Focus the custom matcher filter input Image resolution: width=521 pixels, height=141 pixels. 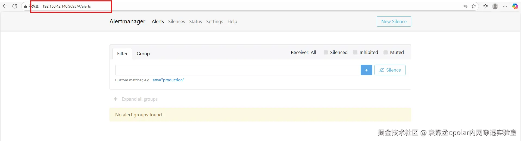pyautogui.click(x=238, y=70)
